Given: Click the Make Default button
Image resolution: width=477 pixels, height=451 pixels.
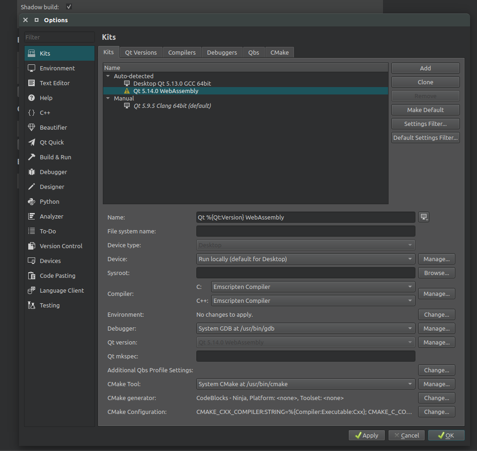Looking at the screenshot, I should pyautogui.click(x=425, y=110).
